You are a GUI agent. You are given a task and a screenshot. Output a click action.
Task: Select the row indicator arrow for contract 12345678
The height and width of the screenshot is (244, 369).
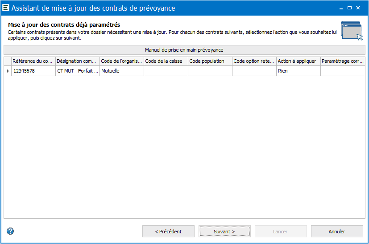[x=8, y=71]
